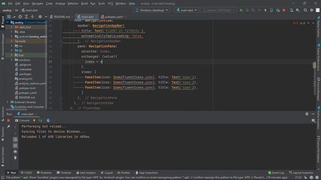Open Logcat tool window button
This screenshot has width=321, height=180.
[107, 172]
